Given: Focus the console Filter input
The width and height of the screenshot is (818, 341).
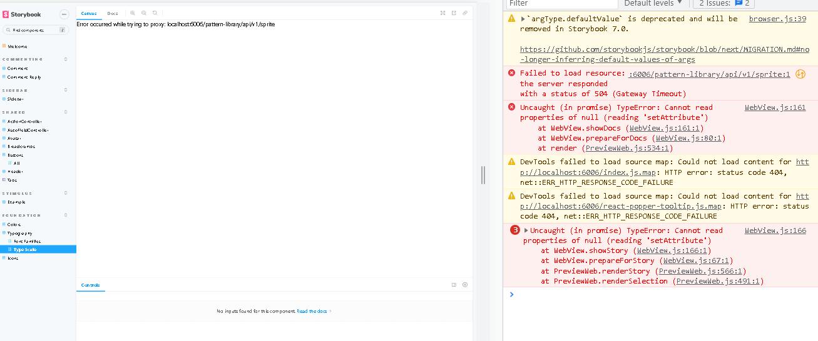Looking at the screenshot, I should pyautogui.click(x=563, y=3).
